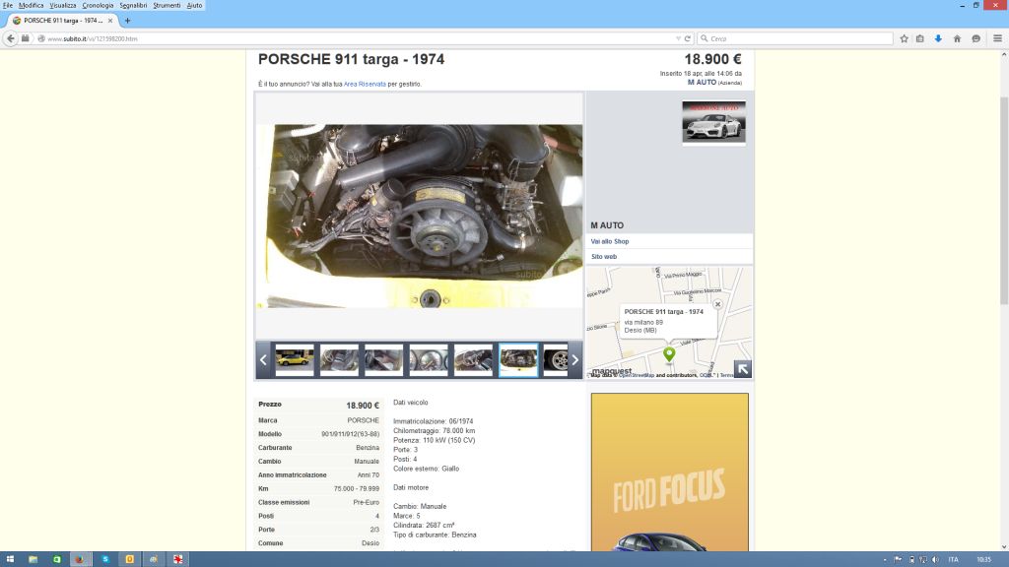Bookmark this page with the star icon

[x=905, y=38]
